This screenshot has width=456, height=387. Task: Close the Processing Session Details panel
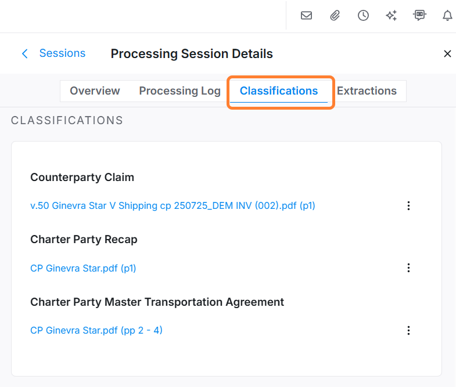447,54
